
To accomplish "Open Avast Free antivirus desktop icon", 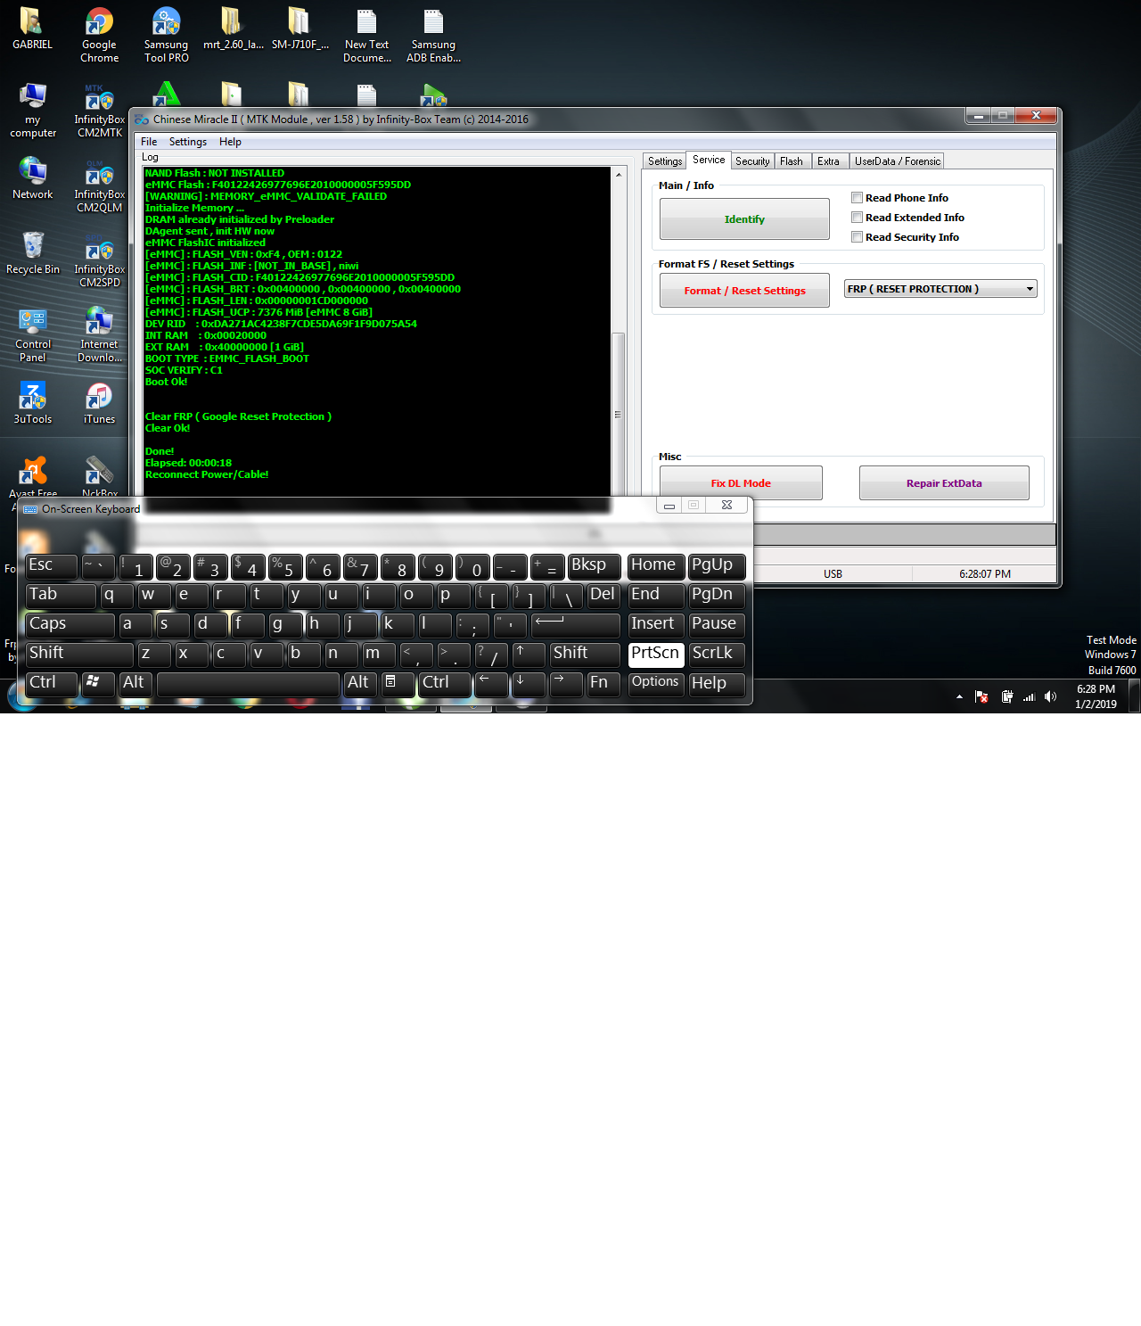I will 33,477.
